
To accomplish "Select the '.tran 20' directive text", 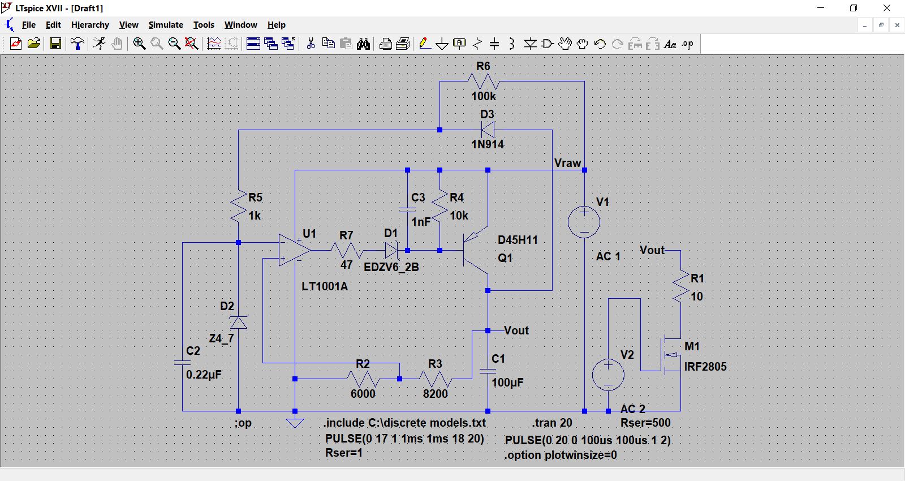I will pyautogui.click(x=552, y=423).
